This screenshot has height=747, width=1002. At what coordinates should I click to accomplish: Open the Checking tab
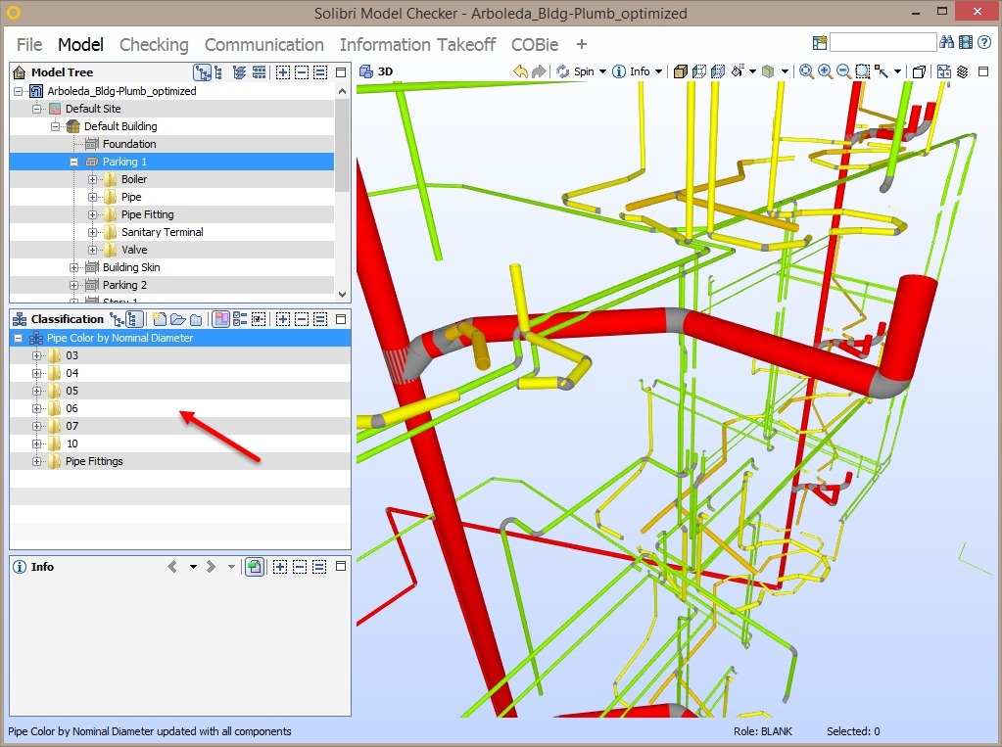154,45
